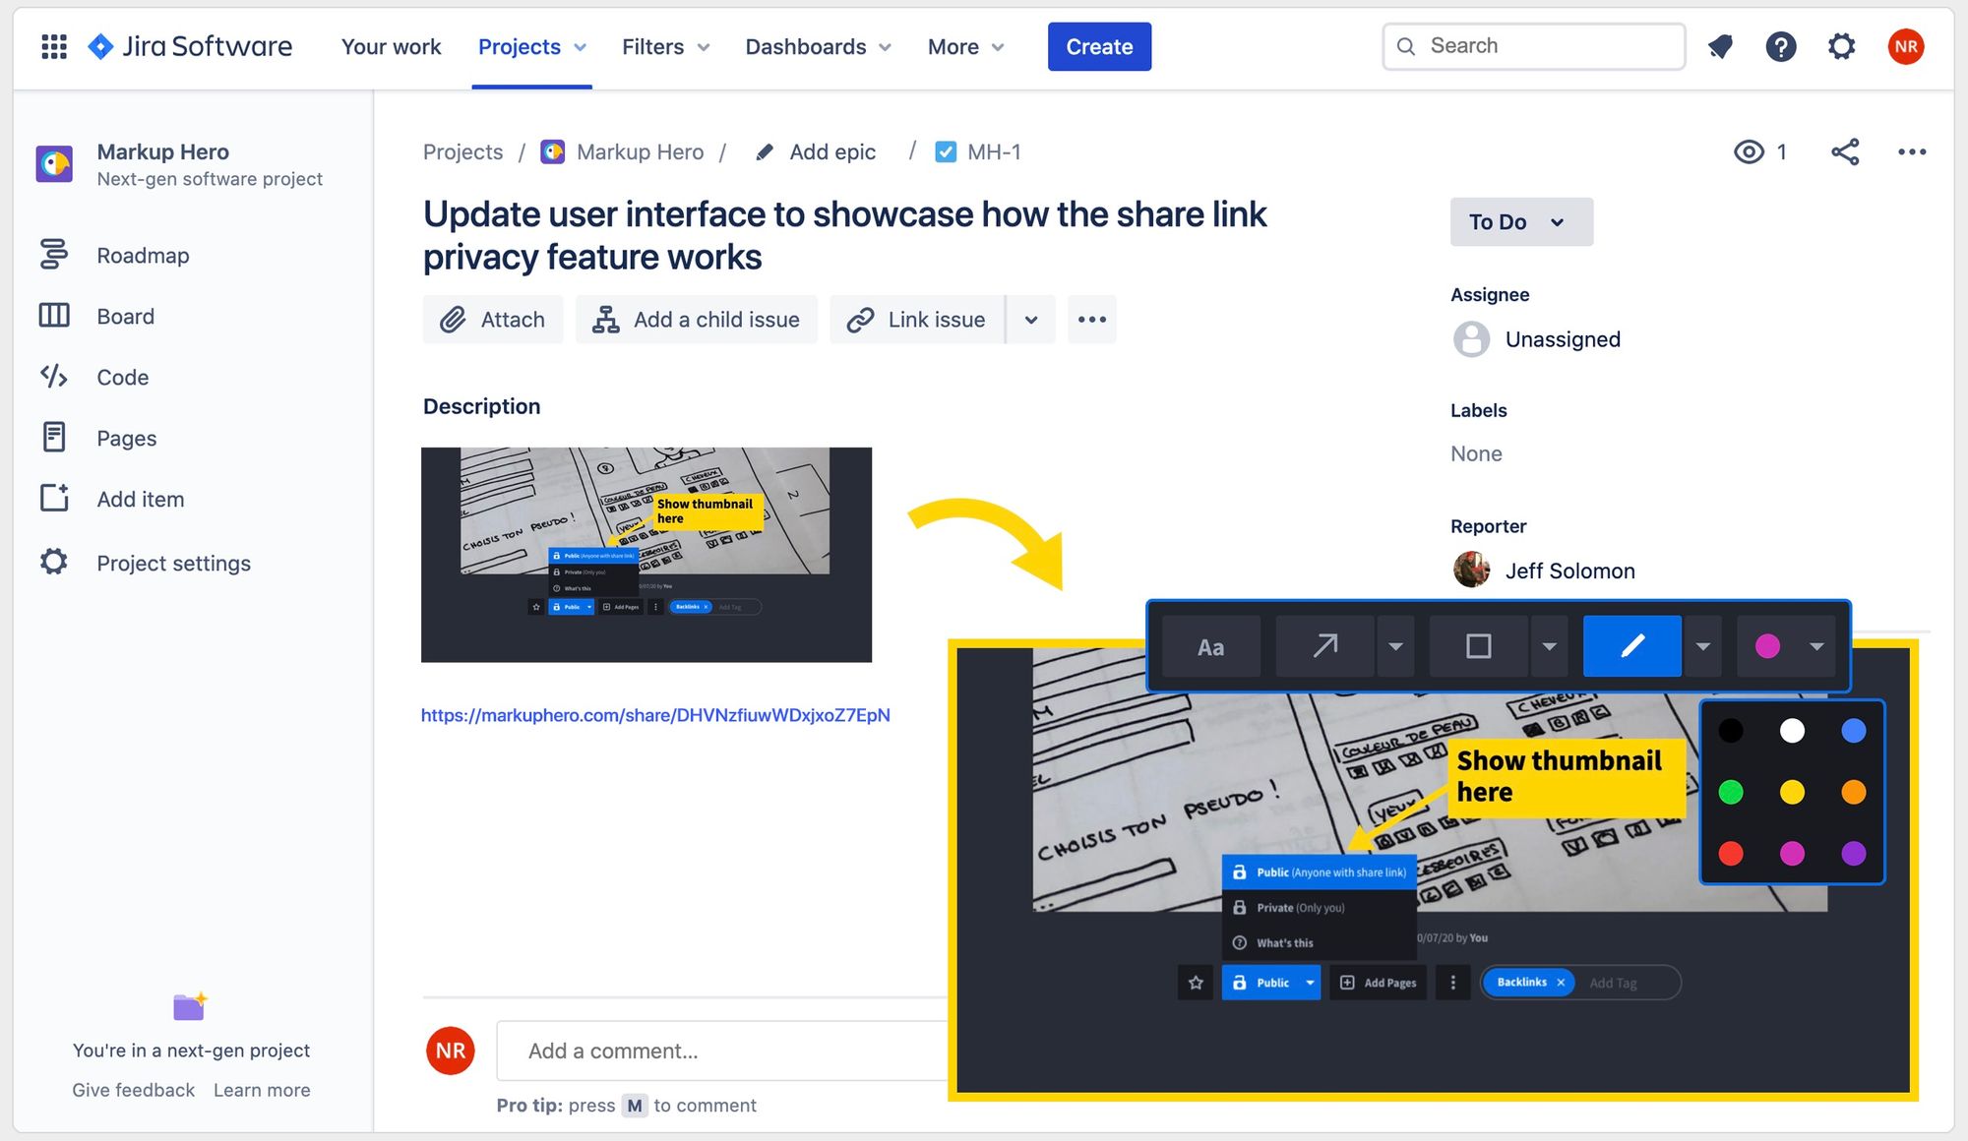The height and width of the screenshot is (1141, 1968).
Task: Toggle the share issue icon
Action: 1844,150
